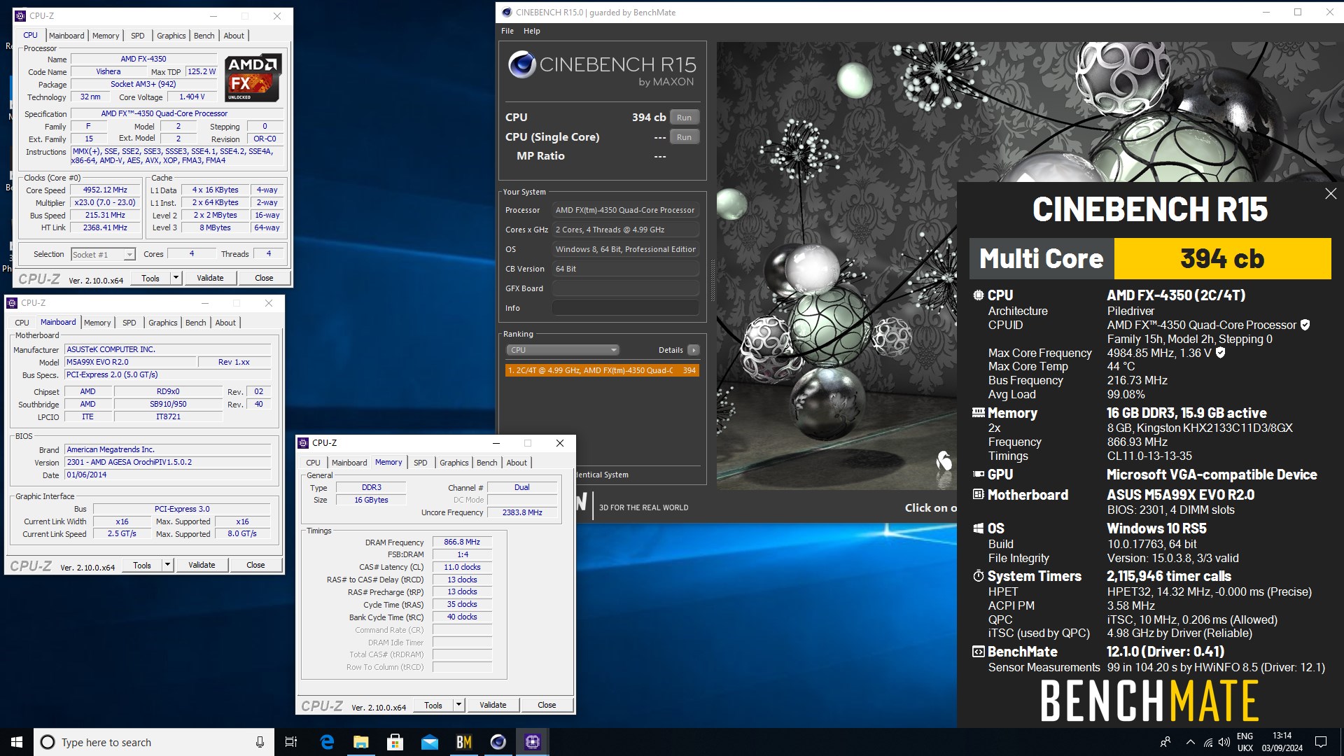Click the Memory module icon in BenchMate panel
1344x756 pixels.
coord(978,413)
